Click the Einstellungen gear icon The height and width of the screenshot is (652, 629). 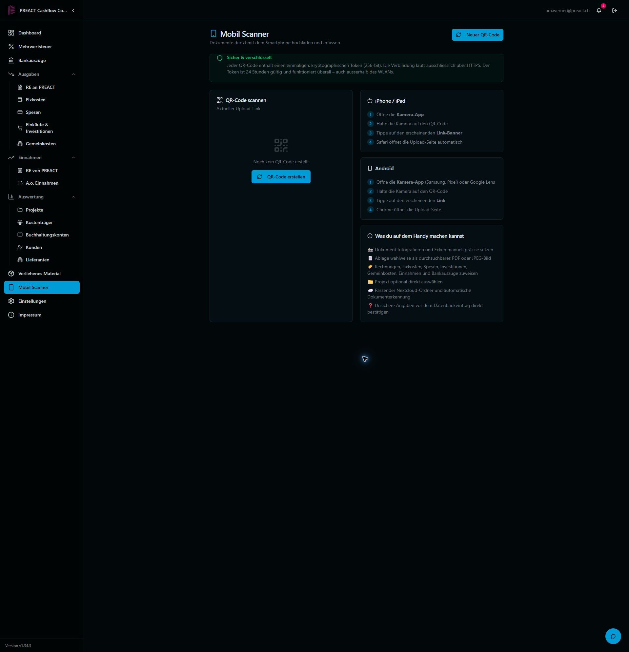tap(11, 301)
